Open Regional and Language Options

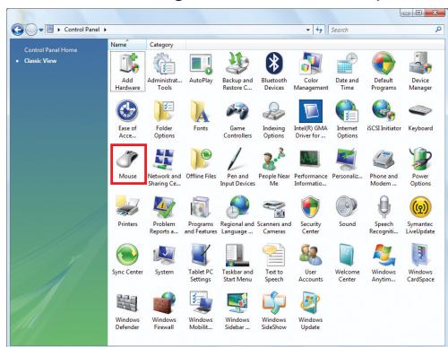click(x=237, y=215)
